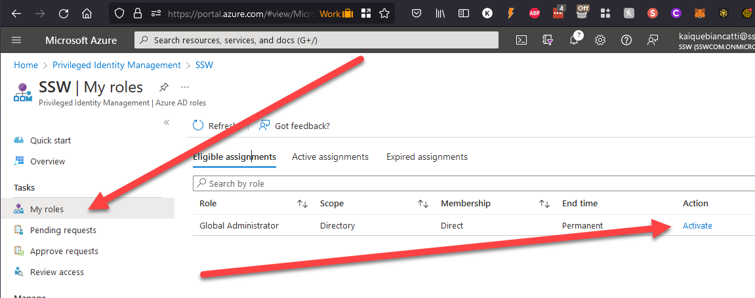Image resolution: width=755 pixels, height=298 pixels.
Task: Sort the table by Scope column
Action: [423, 204]
